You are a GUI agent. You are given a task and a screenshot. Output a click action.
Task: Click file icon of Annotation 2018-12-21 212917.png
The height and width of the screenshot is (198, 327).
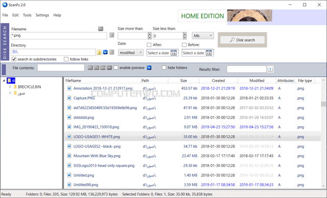tap(69, 89)
